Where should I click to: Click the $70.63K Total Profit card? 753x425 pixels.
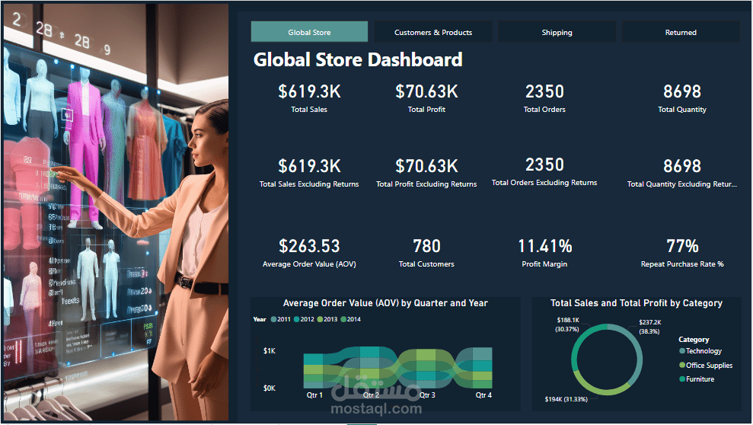[426, 98]
